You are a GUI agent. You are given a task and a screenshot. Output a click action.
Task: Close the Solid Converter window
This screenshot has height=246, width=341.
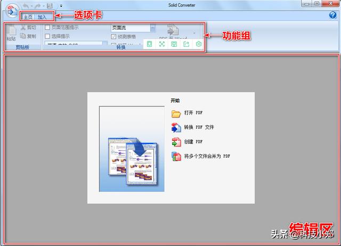click(330, 3)
